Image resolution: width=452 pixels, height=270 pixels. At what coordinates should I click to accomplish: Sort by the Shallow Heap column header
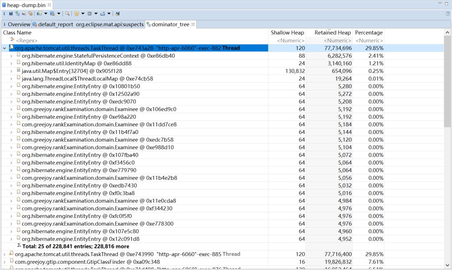click(x=287, y=33)
